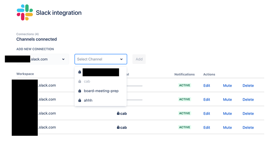Screen dimensions: 279x147
Task: Delete the second connection row
Action: pos(248,99)
